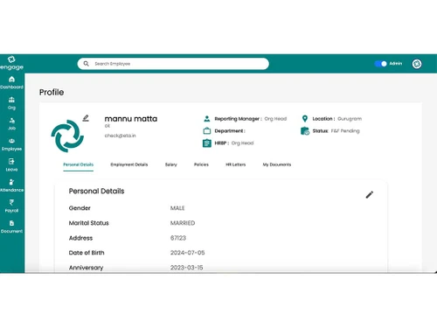Click the Marital Status value MARRIED
437x328 pixels.
(x=183, y=223)
